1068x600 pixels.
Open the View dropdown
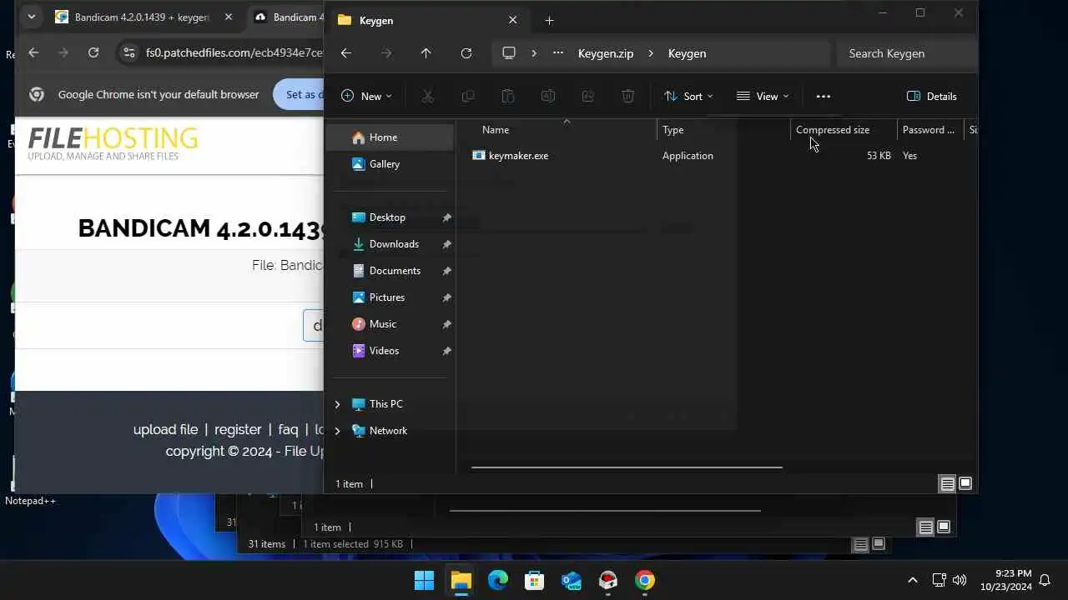point(762,97)
